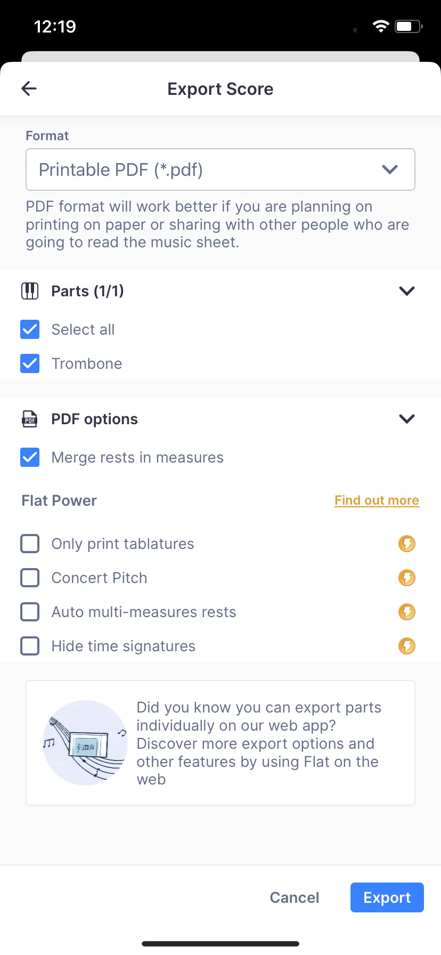The height and width of the screenshot is (955, 441).
Task: Deselect the Trombone part checkbox
Action: click(30, 363)
